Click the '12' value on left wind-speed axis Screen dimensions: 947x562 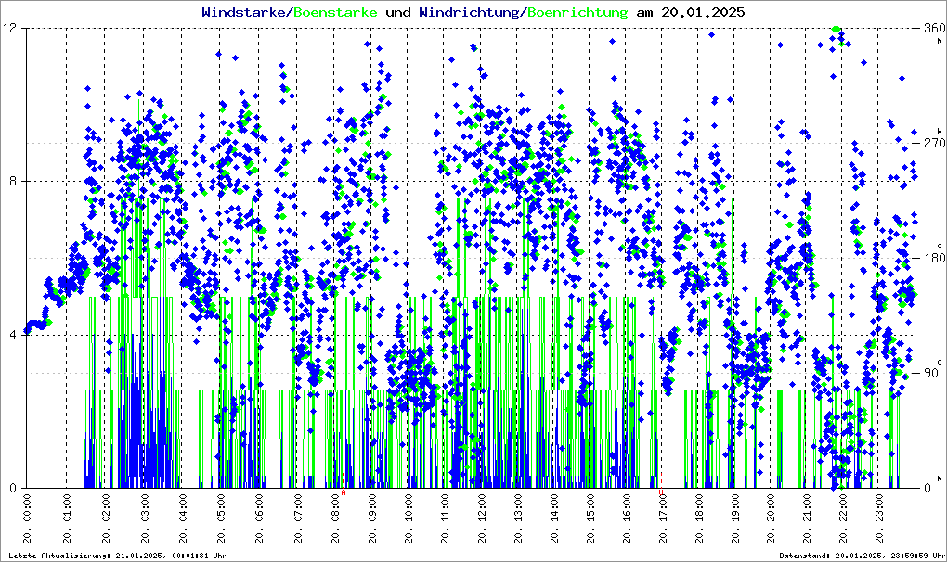11,29
